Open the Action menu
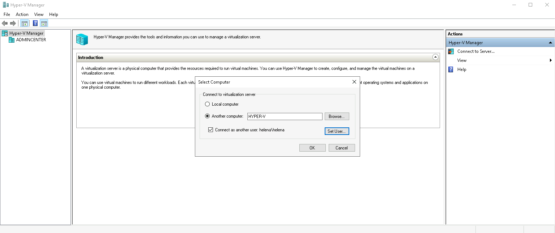The image size is (555, 233). coord(22,14)
